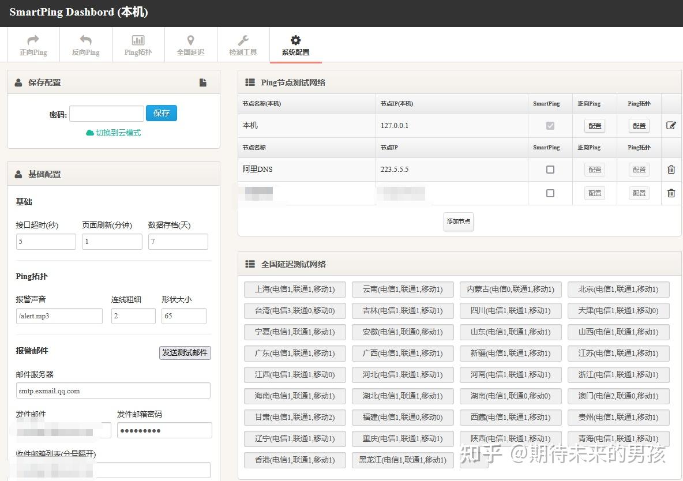This screenshot has height=481, width=683.
Task: Delete the 阿里DNS node via trash icon
Action: click(x=671, y=170)
